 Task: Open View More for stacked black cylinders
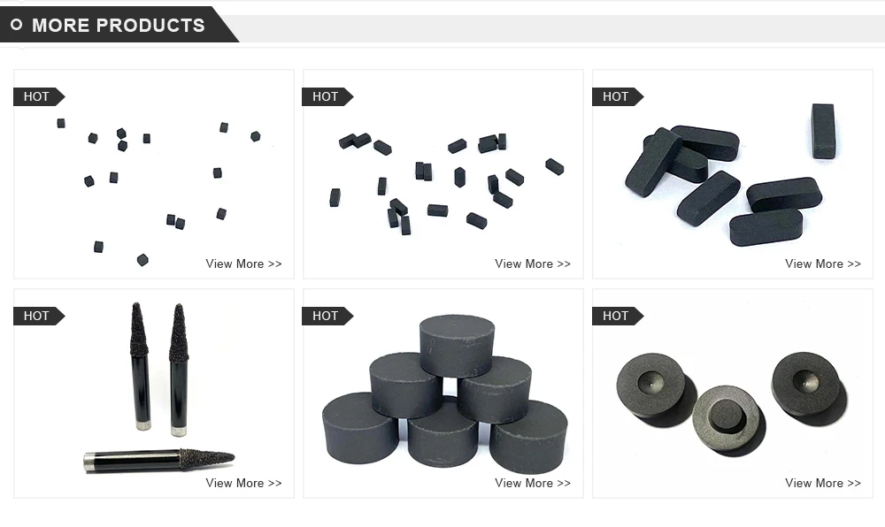pos(533,483)
